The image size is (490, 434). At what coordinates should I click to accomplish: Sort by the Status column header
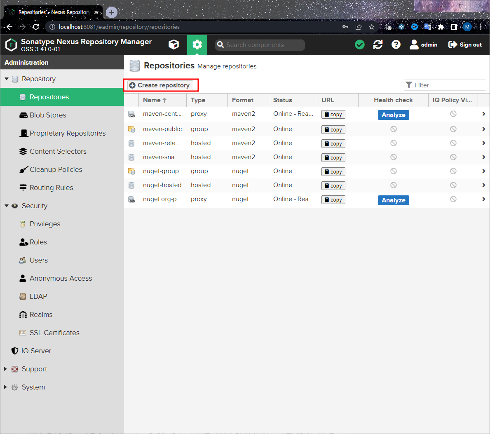(x=293, y=100)
